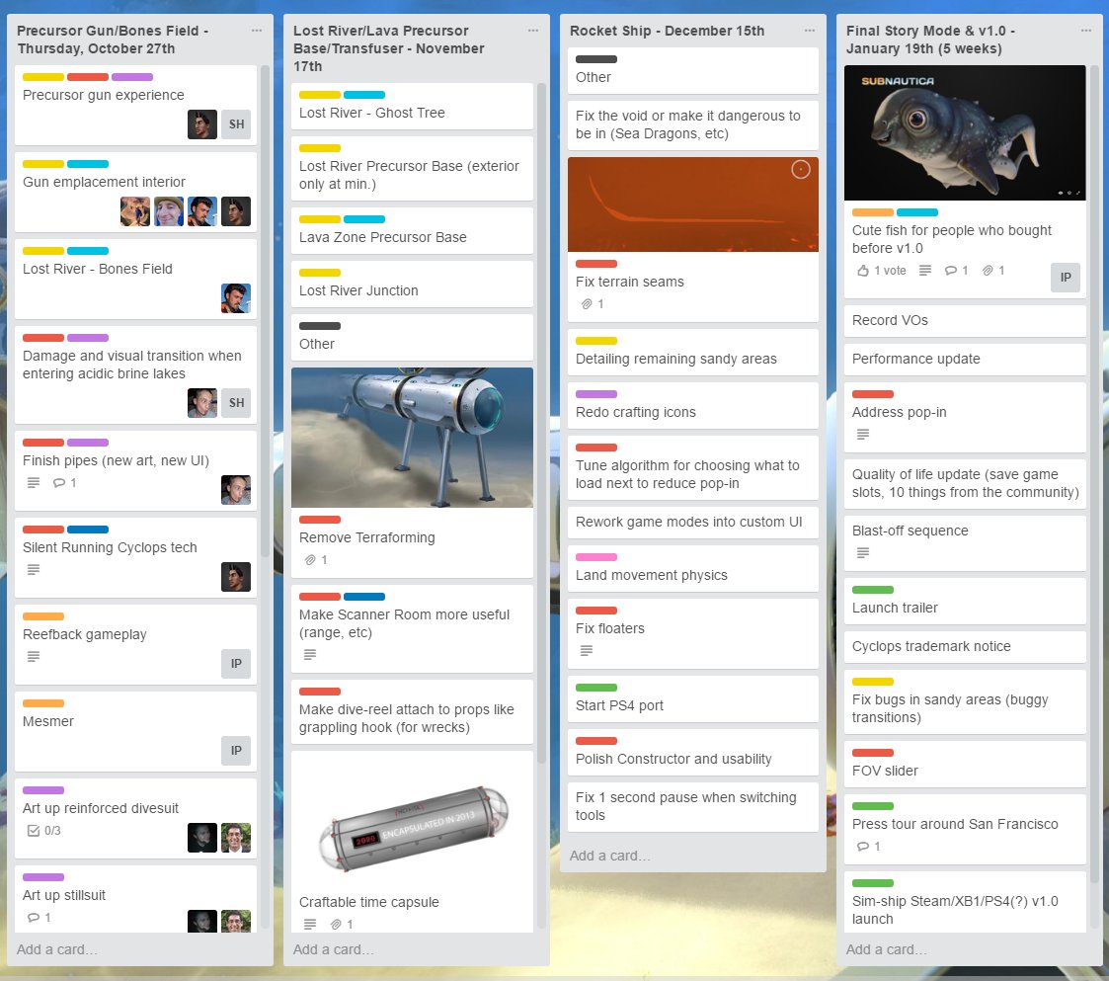
Task: Click the attachment icon on Fix terrain seams
Action: (587, 304)
